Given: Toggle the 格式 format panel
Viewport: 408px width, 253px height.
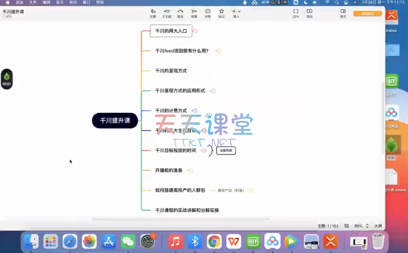Looking at the screenshot, I should 343,13.
